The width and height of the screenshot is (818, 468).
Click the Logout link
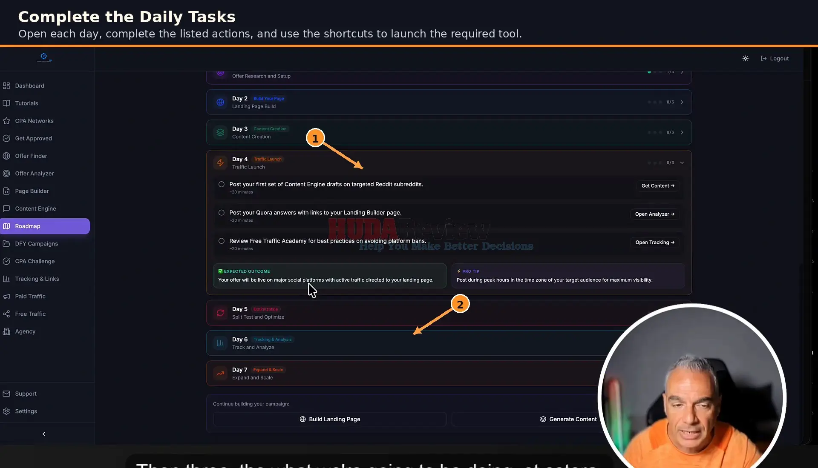(775, 58)
